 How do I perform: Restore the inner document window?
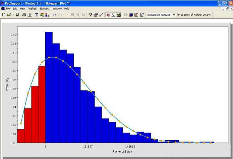tap(227, 9)
